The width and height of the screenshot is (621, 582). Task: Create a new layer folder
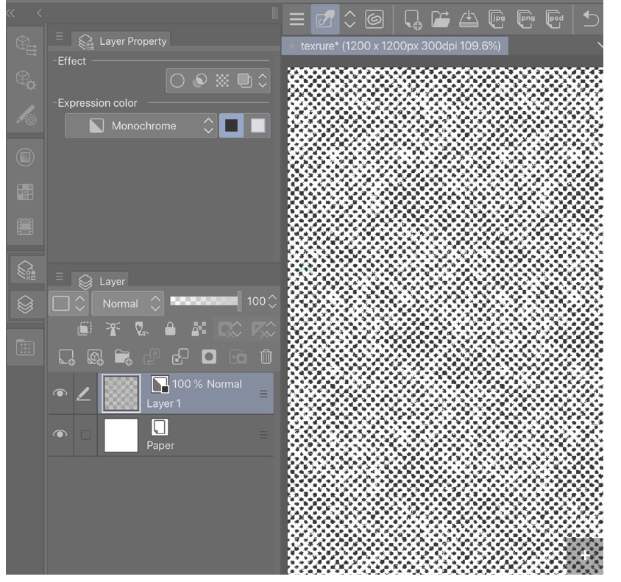click(x=123, y=357)
